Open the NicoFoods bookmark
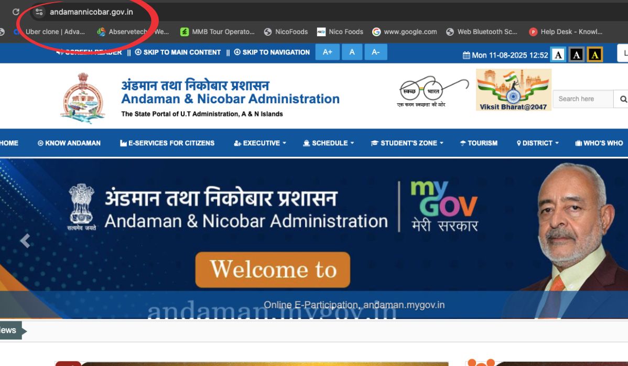Viewport: 628px width, 366px height. (x=286, y=31)
